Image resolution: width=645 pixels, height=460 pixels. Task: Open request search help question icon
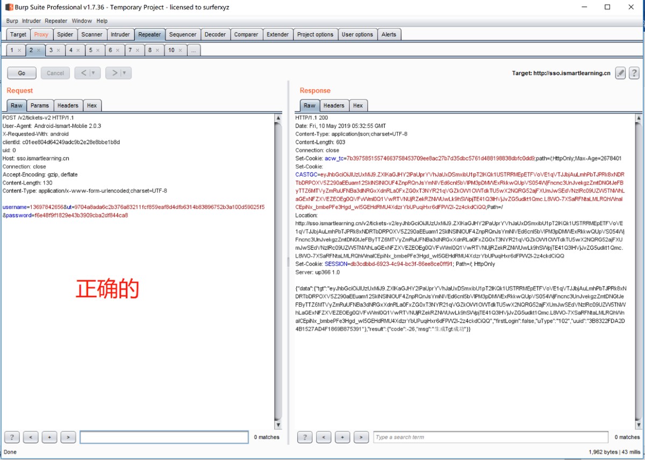tap(11, 437)
